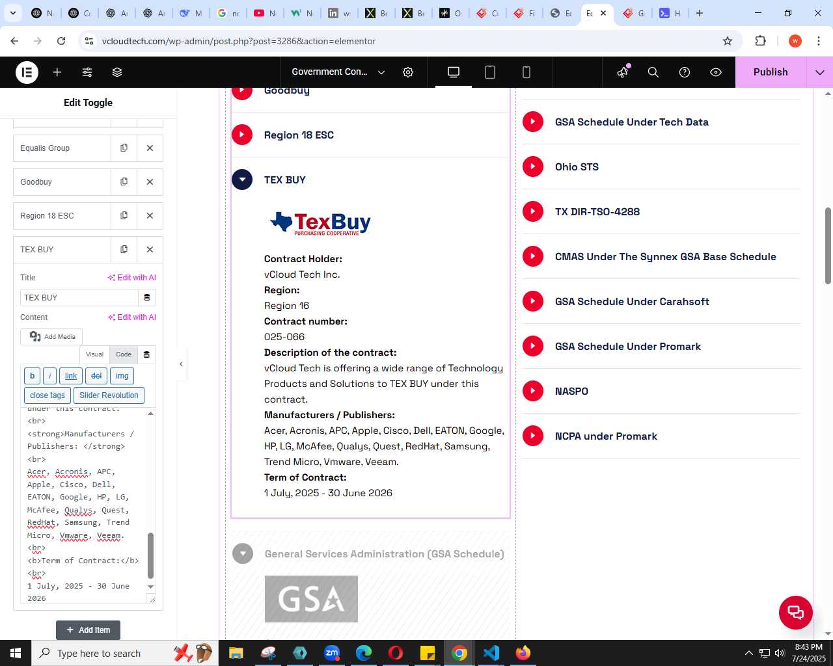The width and height of the screenshot is (833, 666).
Task: Click the Add Media button
Action: coord(52,337)
